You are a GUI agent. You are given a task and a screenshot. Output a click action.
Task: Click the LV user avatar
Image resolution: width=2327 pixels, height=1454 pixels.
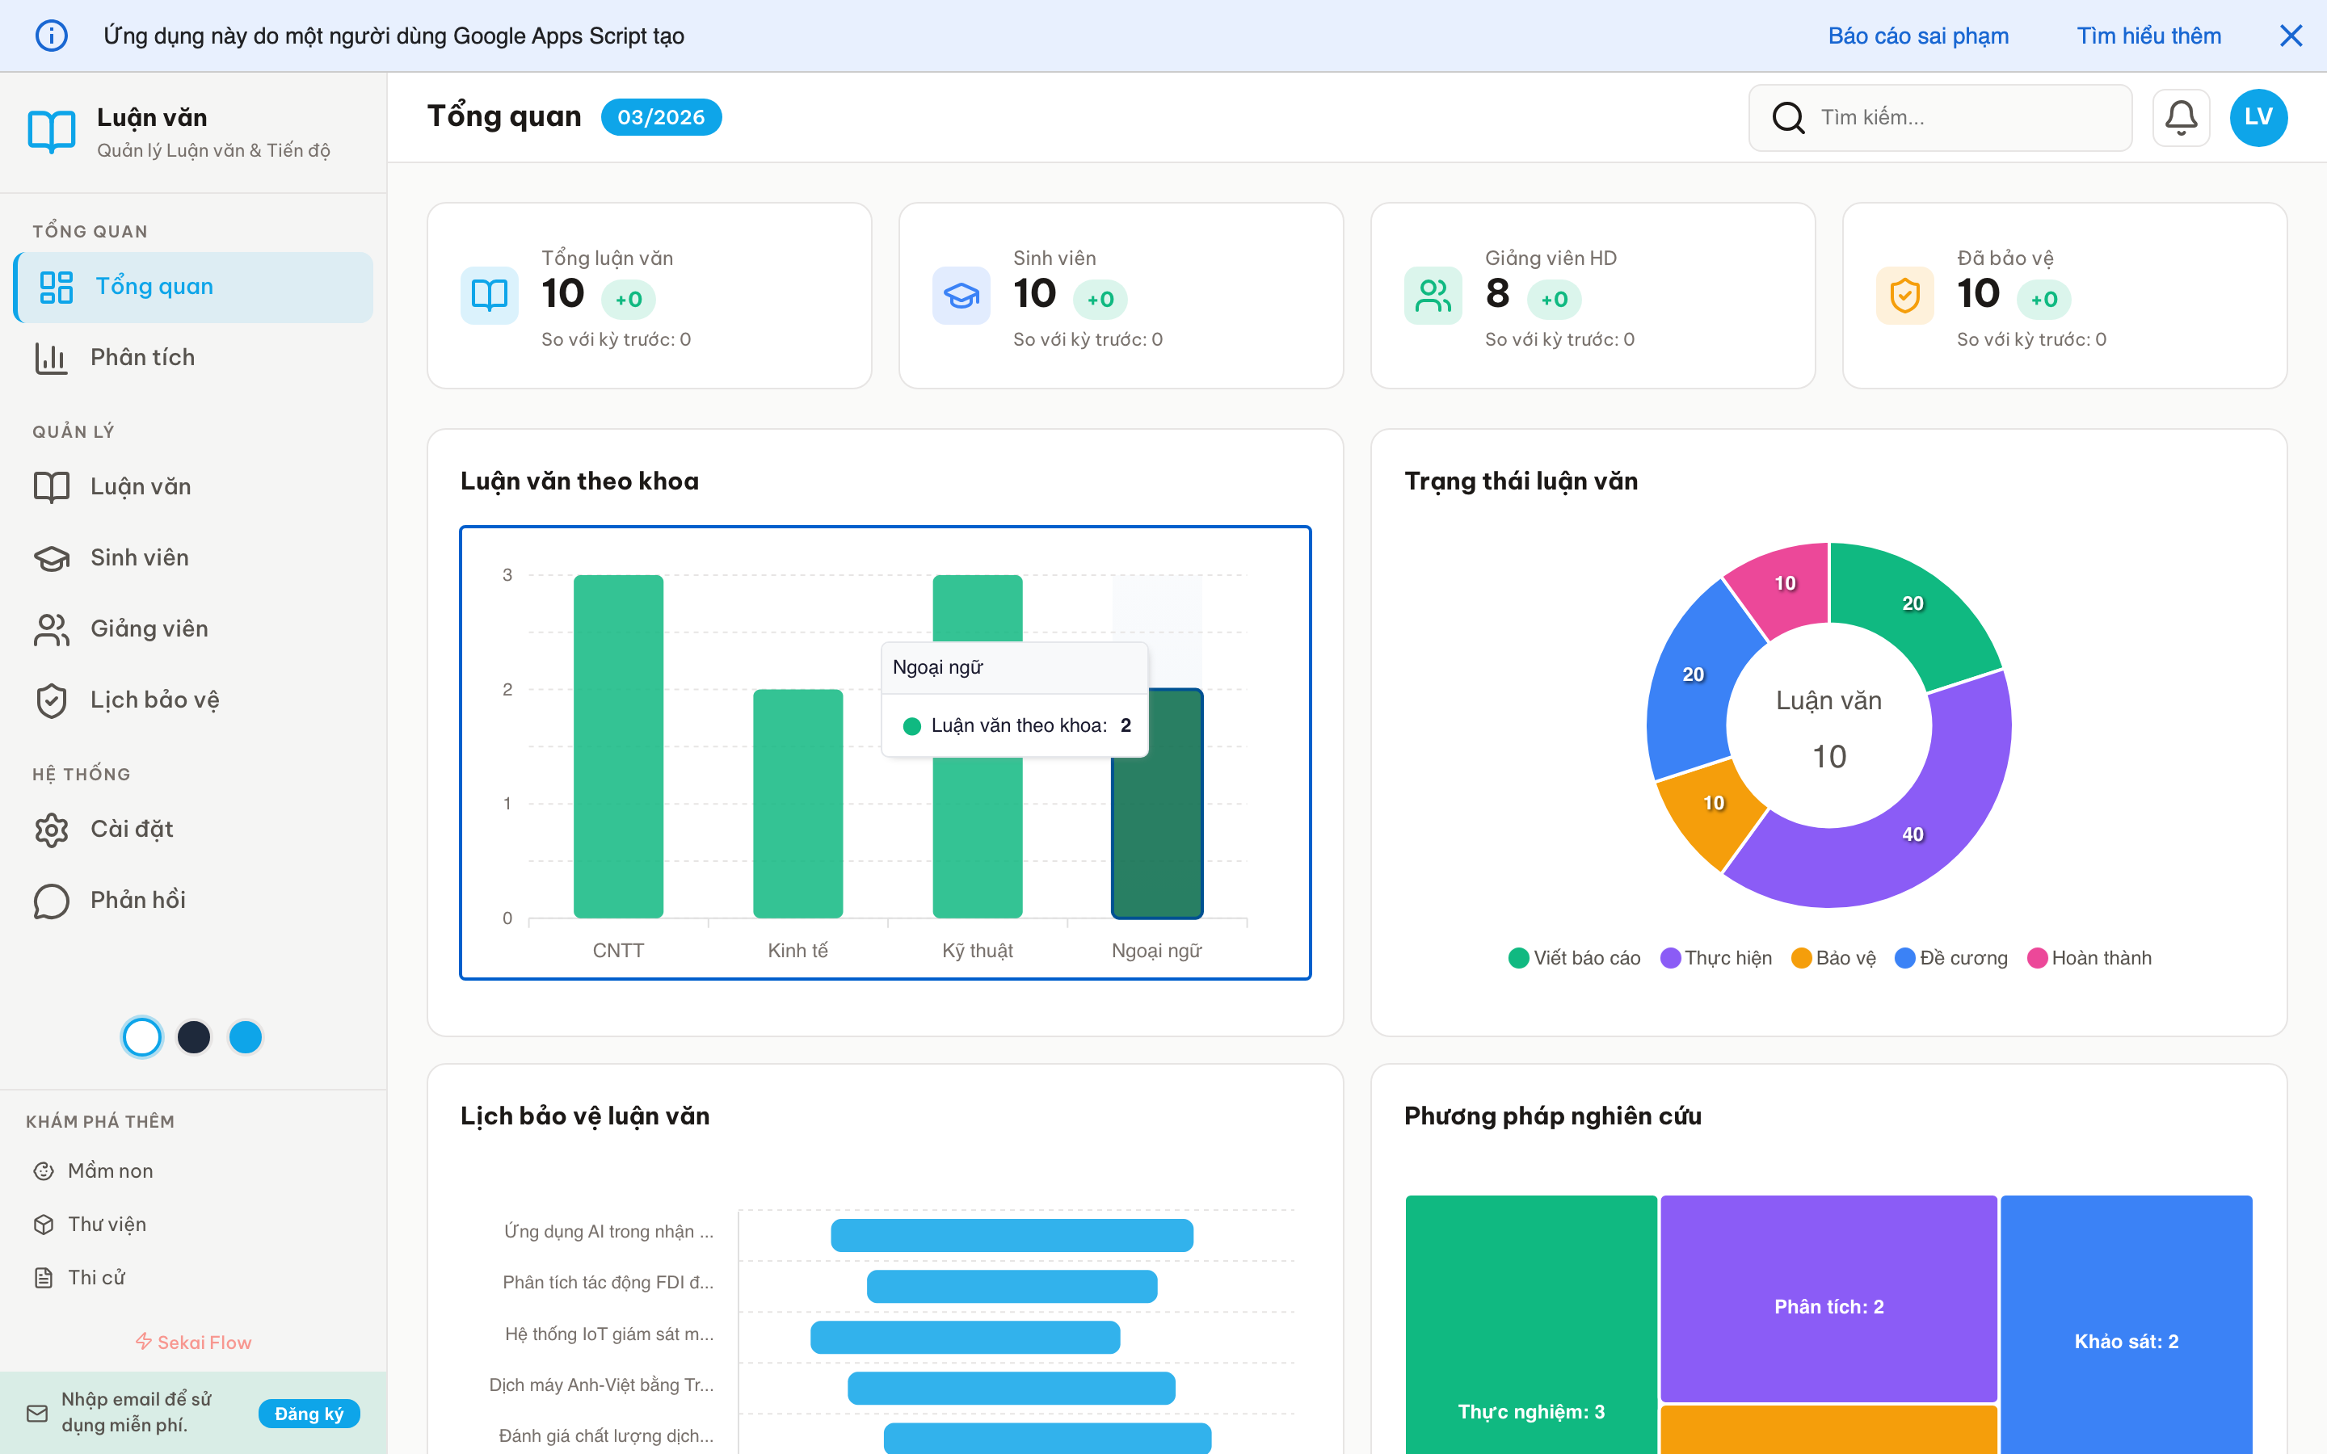[2259, 116]
